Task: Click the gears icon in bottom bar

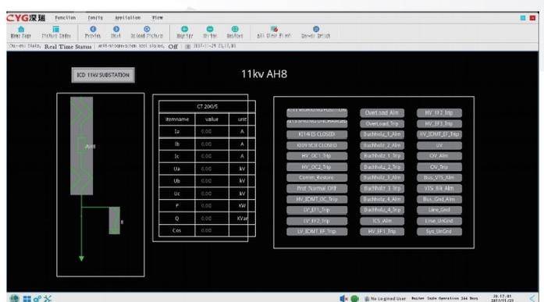Action: pyautogui.click(x=37, y=299)
